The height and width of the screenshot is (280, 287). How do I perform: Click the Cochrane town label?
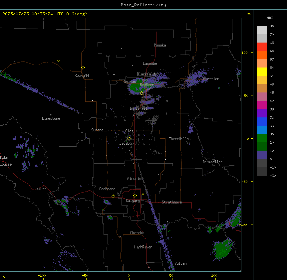[x=107, y=189]
